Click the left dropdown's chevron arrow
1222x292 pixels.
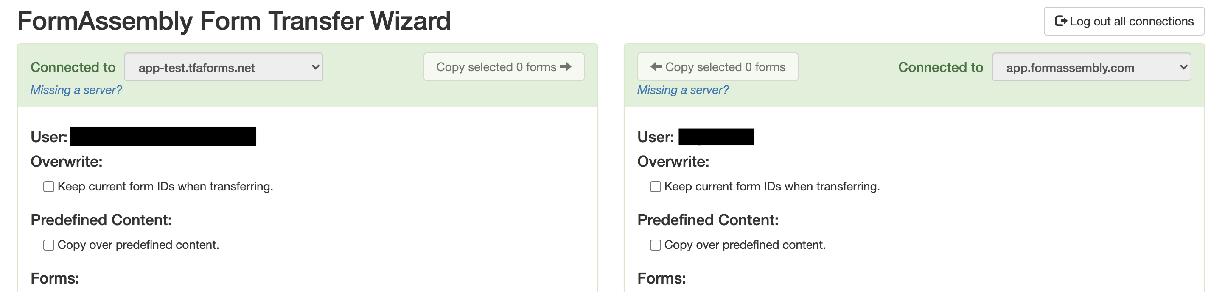point(315,67)
